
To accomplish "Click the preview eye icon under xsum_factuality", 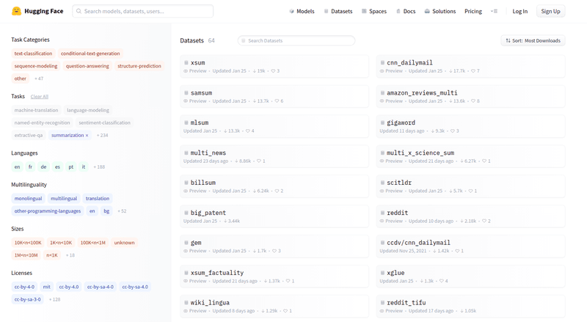I will click(x=186, y=281).
